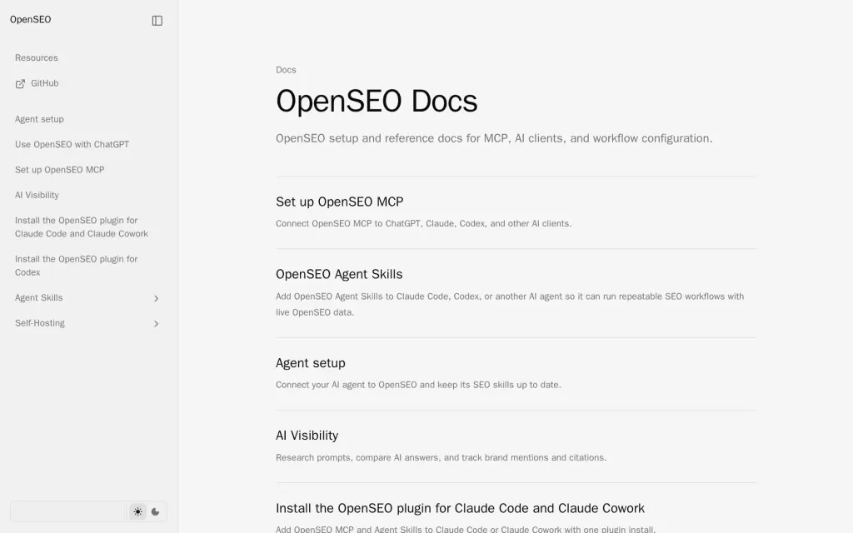Open AI Visibility in the sidebar

[37, 195]
